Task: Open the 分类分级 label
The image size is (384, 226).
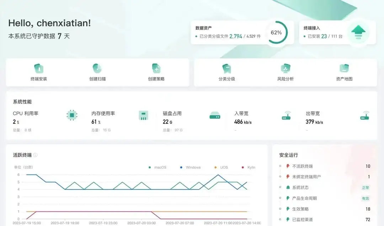Action: click(227, 79)
